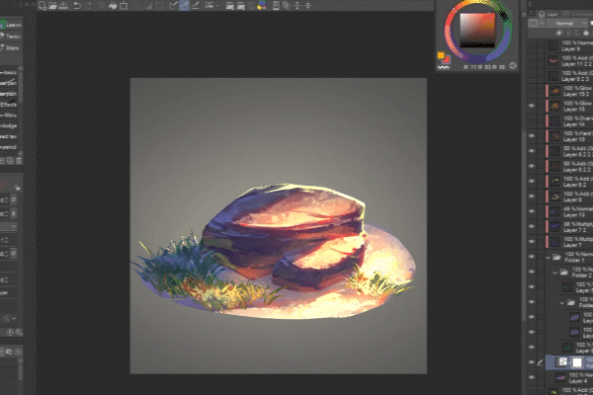593x395 pixels.
Task: Collapse the folder nested inside Folder 2
Action: coord(562,302)
